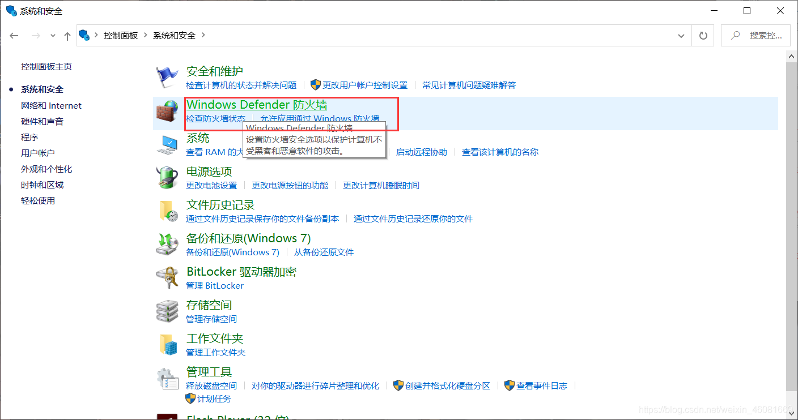Click the System computer monitor icon
798x420 pixels.
tap(167, 144)
